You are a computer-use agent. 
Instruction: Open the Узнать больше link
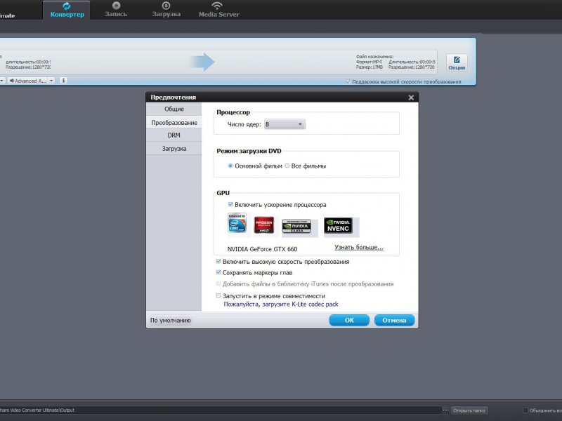tap(358, 248)
